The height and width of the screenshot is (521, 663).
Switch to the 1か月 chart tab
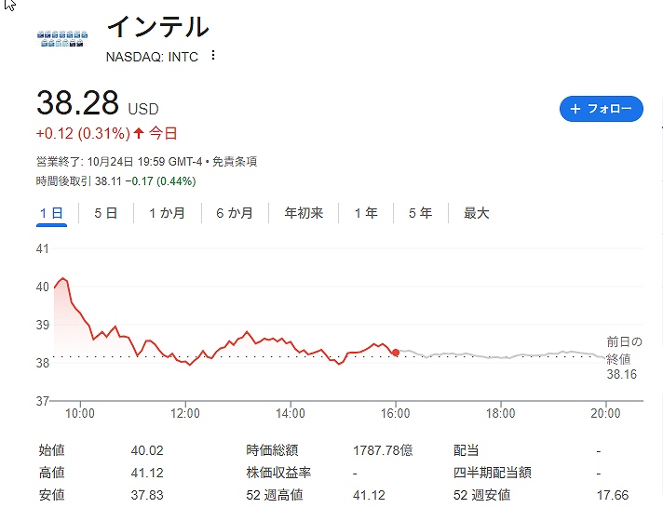[167, 213]
